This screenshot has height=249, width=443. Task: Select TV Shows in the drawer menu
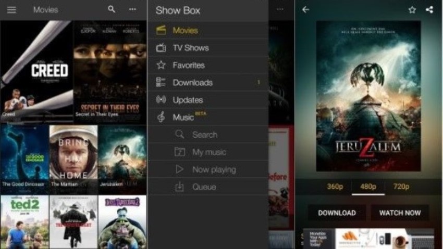pos(208,48)
